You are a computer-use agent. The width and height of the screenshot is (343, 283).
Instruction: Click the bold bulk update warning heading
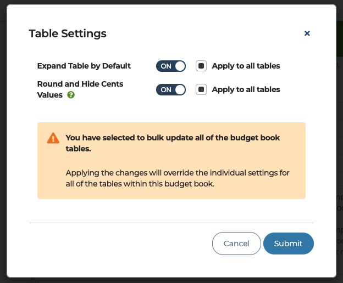[x=173, y=143]
